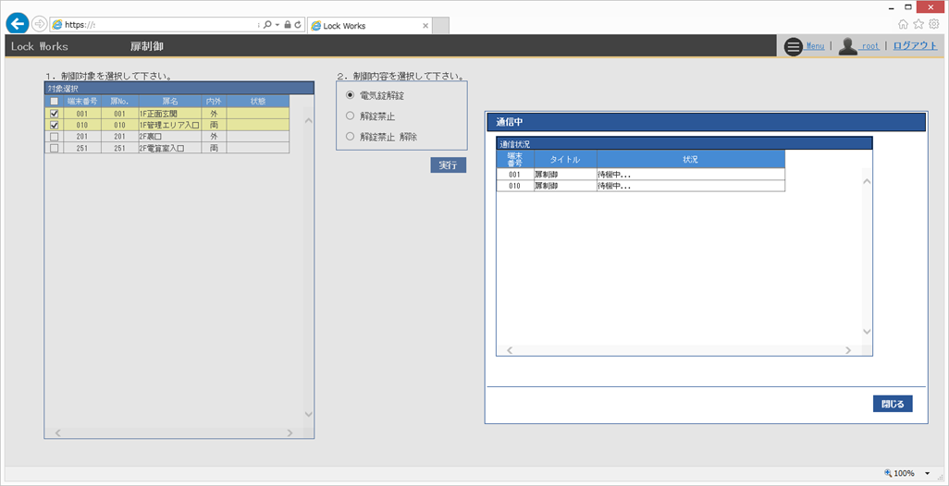The image size is (949, 486).
Task: Open the browser zoom level dropdown arrow
Action: [927, 473]
